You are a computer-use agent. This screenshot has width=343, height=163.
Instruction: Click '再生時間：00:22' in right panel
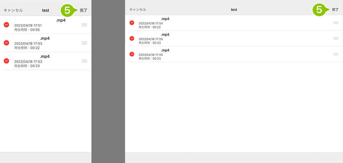(x=150, y=27)
